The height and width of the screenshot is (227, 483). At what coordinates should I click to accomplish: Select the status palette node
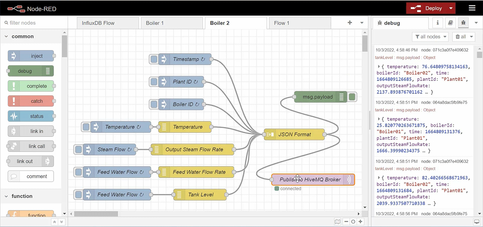tap(31, 116)
